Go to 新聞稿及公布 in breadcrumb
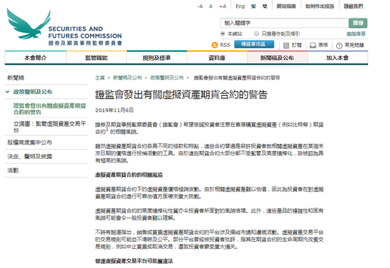The image size is (390, 268). click(128, 78)
